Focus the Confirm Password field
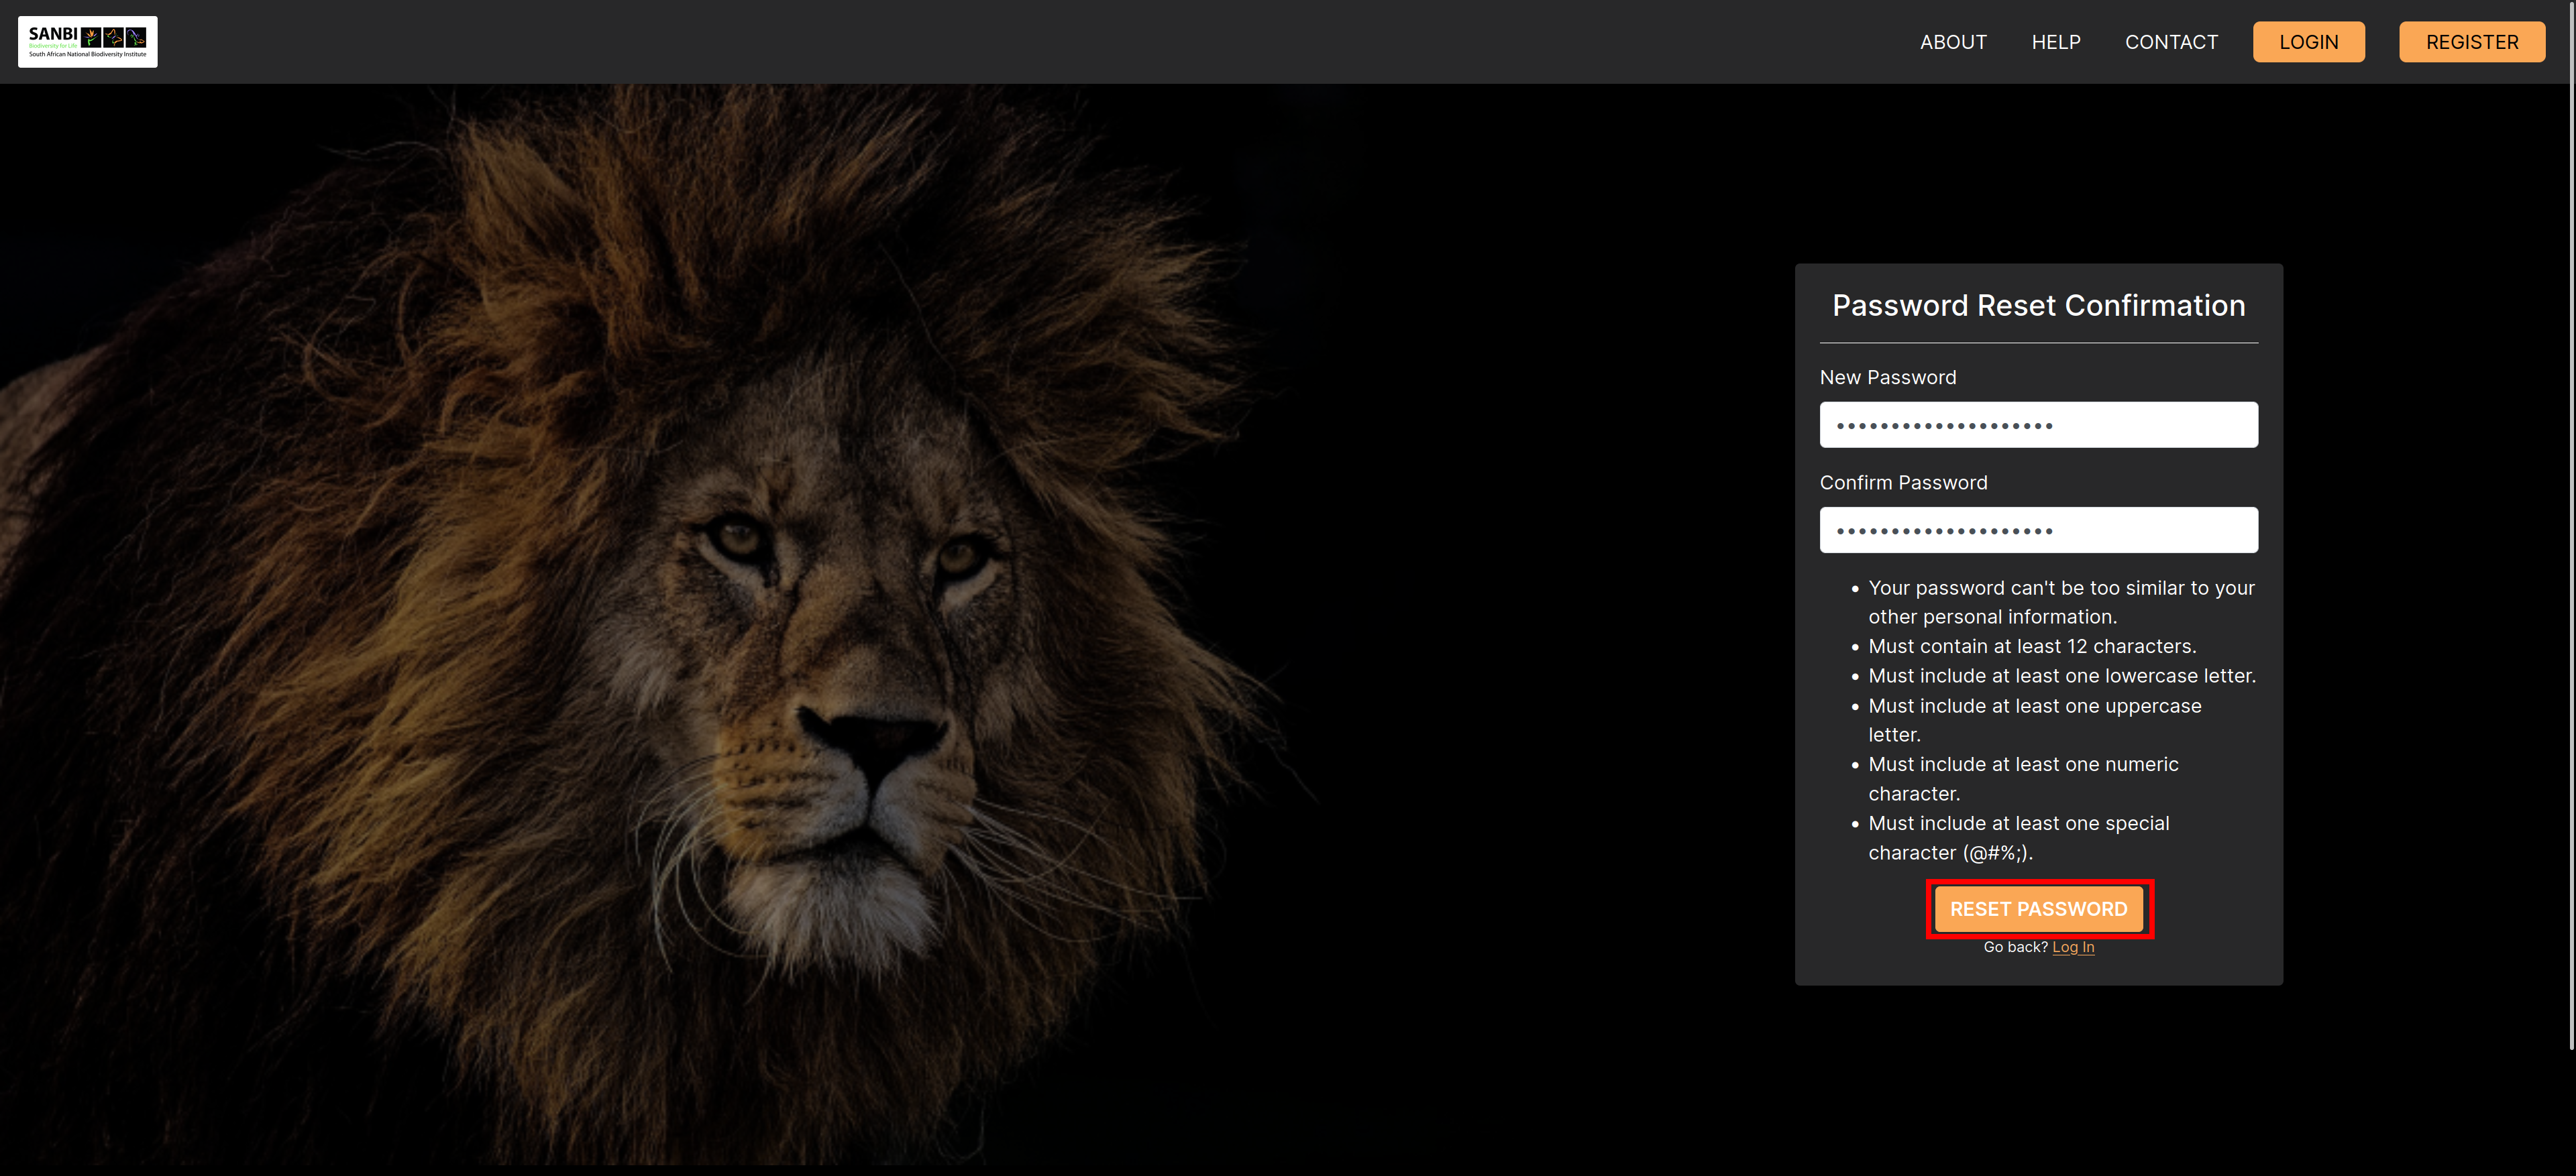The height and width of the screenshot is (1176, 2576). click(2038, 530)
